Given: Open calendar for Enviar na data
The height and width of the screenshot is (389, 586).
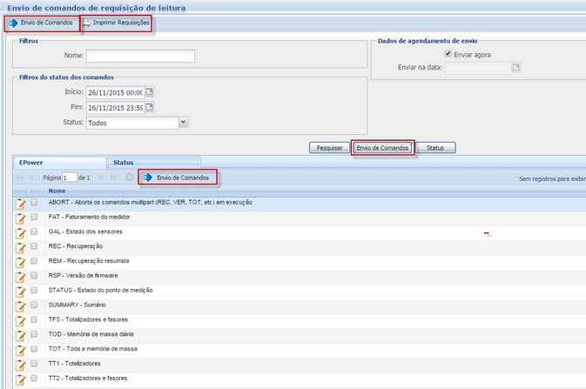Looking at the screenshot, I should click(x=516, y=68).
